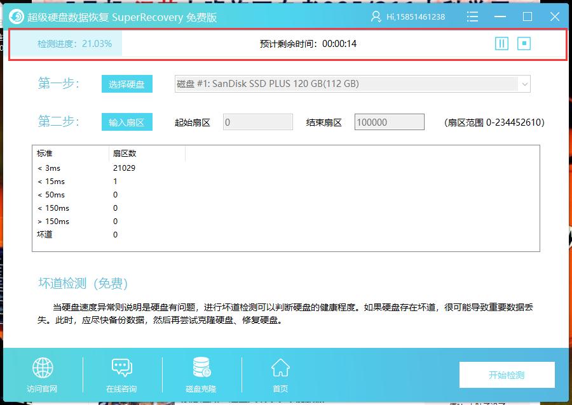
Task: Click the 选择硬盘 button
Action: tap(126, 83)
